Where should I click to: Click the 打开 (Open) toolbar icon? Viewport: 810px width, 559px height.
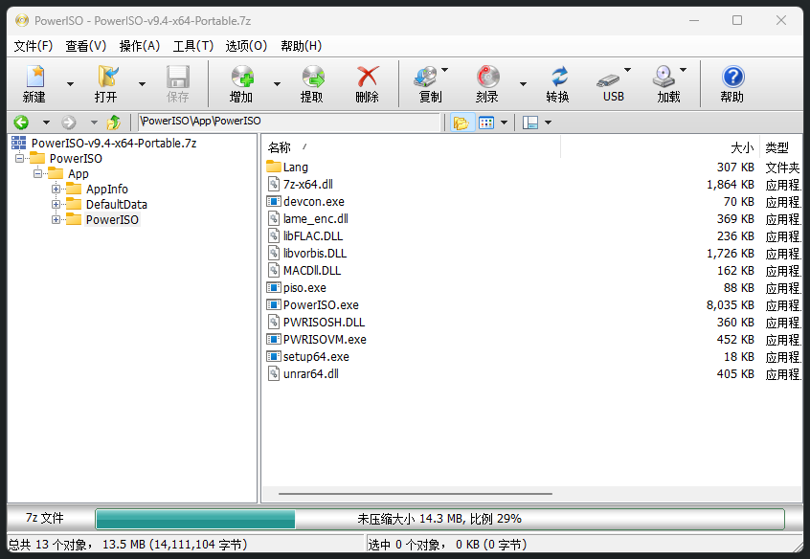pyautogui.click(x=107, y=77)
